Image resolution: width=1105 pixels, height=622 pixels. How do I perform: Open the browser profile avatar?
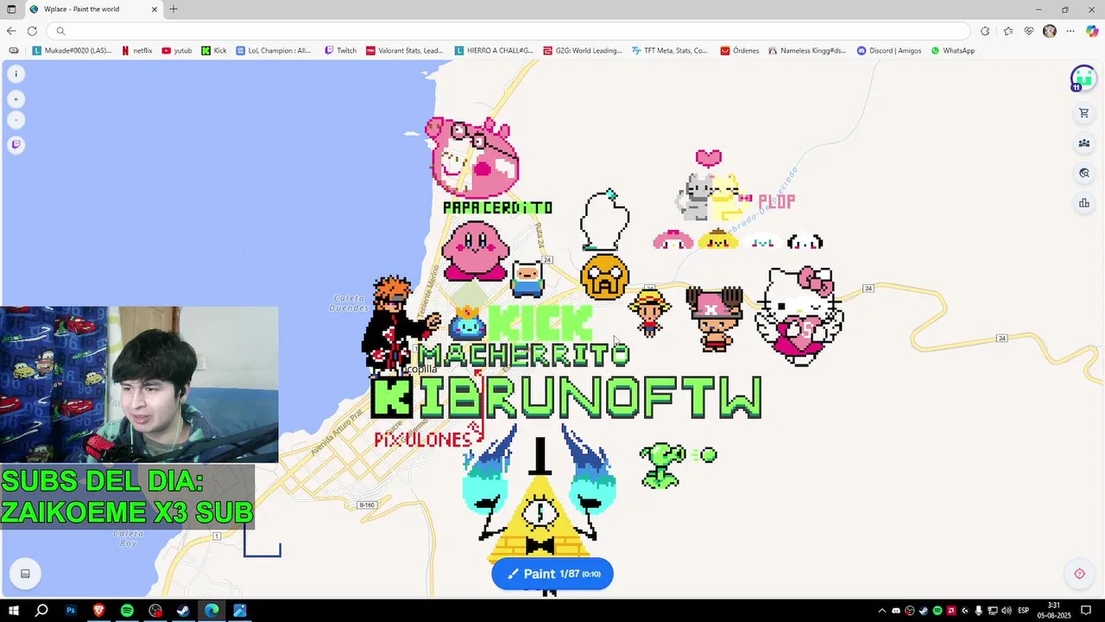point(1050,31)
